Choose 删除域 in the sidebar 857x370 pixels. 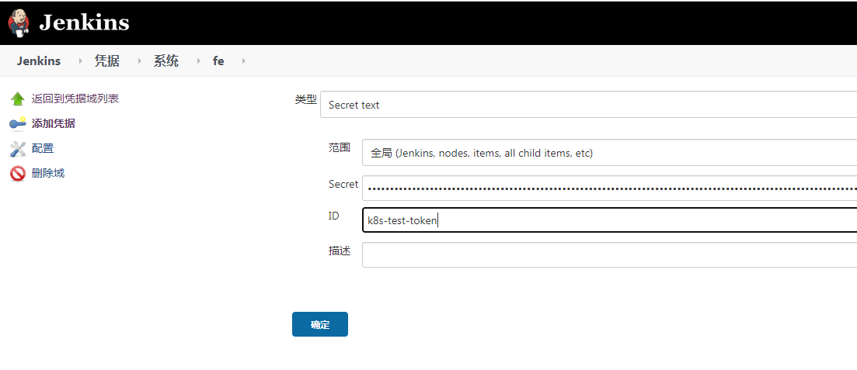47,173
